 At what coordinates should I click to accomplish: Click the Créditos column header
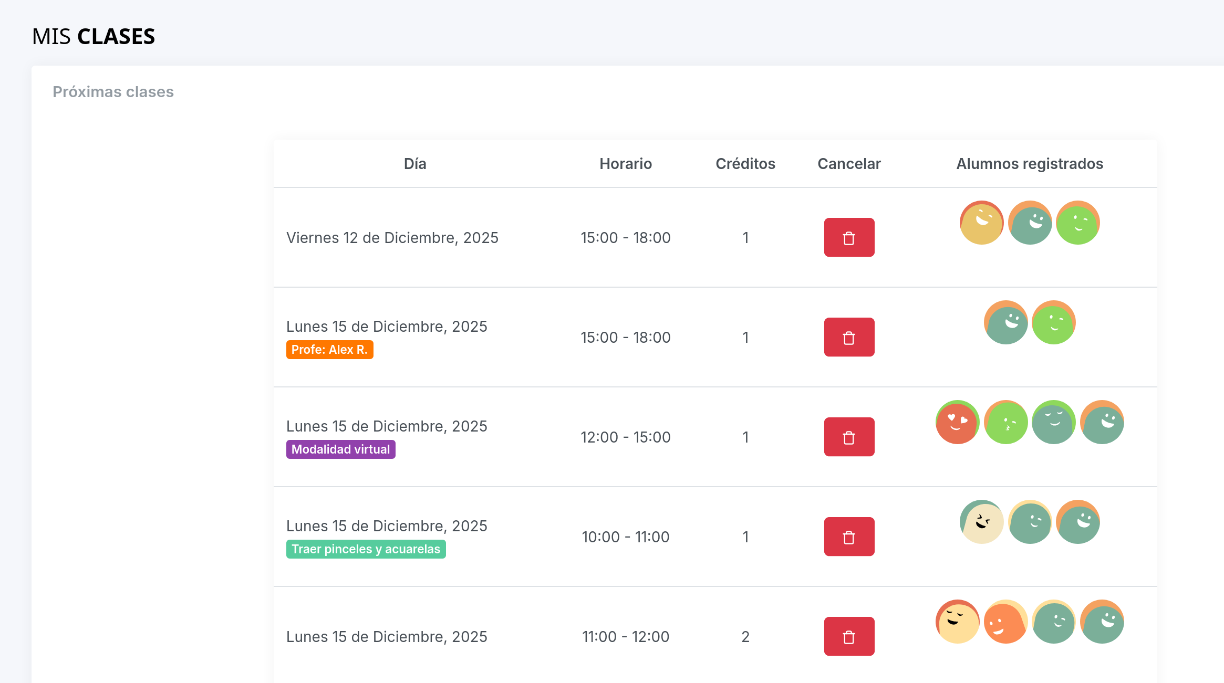[x=745, y=164]
